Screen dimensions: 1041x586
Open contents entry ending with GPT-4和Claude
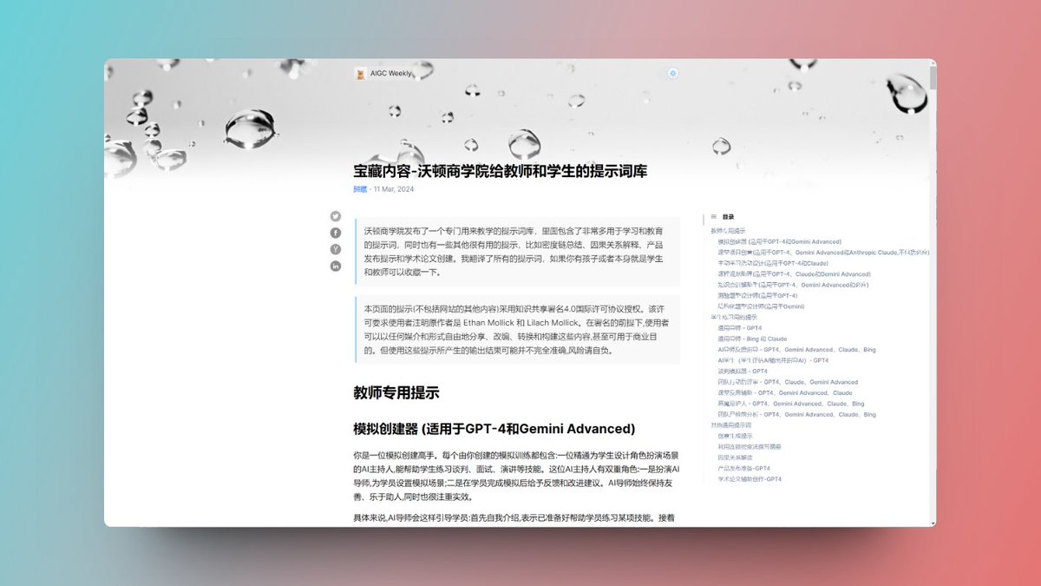coord(772,263)
